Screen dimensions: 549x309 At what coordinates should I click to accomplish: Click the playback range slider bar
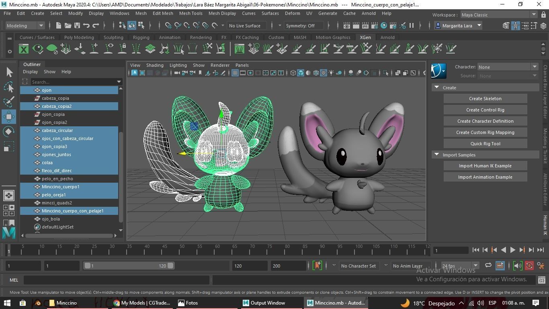pos(129,266)
